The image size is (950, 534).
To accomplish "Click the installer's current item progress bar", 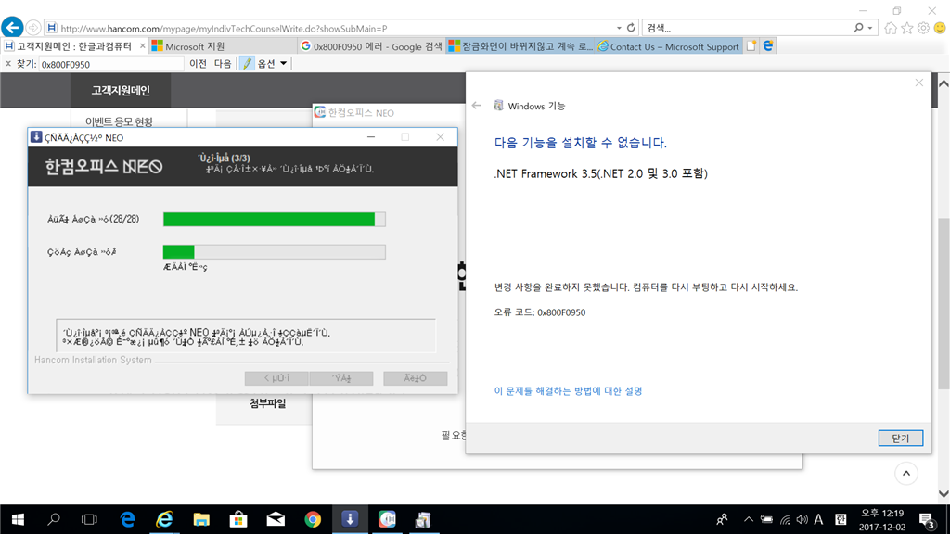I will (274, 252).
